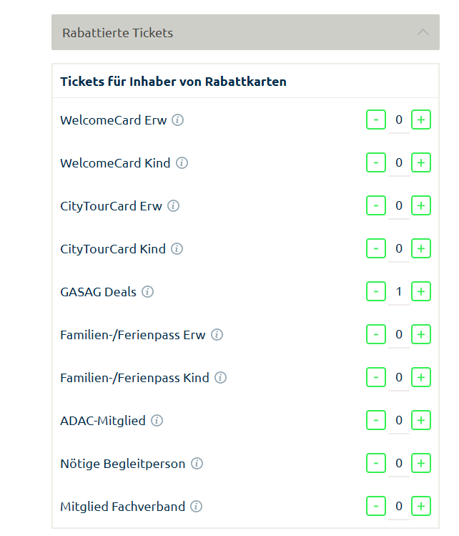Screen dimensions: 459x536
Task: Decrease GASAG Deals ticket quantity
Action: pos(375,292)
